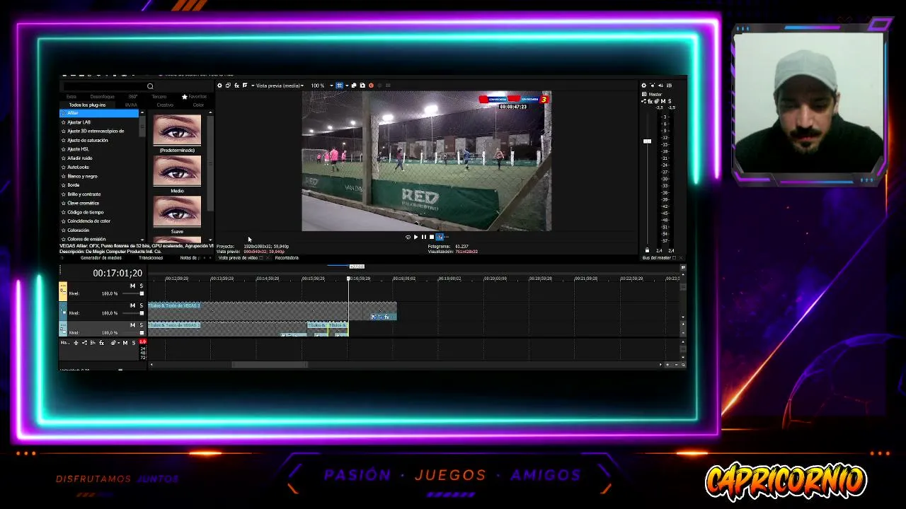Viewport: 906px width, 509px height.
Task: Copy snapshot to clipboard icon in preview
Action: coord(354,86)
